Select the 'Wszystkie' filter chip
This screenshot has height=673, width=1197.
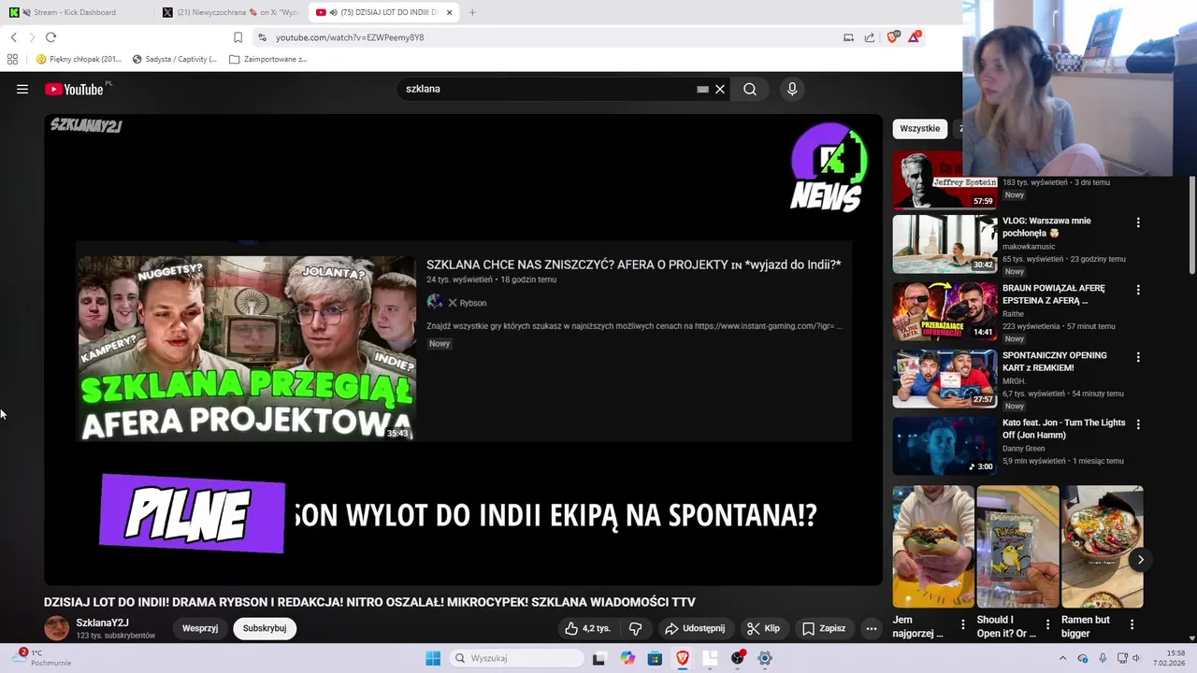point(919,128)
